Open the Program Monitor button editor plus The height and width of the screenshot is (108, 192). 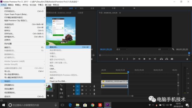click(187, 59)
